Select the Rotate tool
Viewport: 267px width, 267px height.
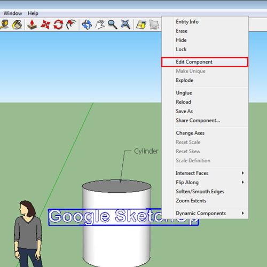(58, 25)
